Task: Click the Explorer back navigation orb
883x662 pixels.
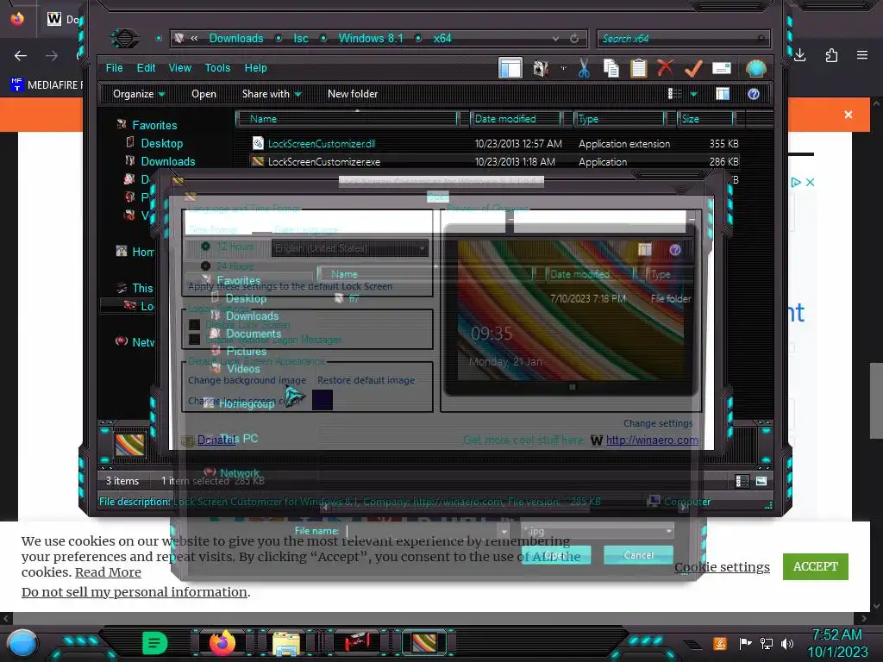Action: (x=125, y=38)
